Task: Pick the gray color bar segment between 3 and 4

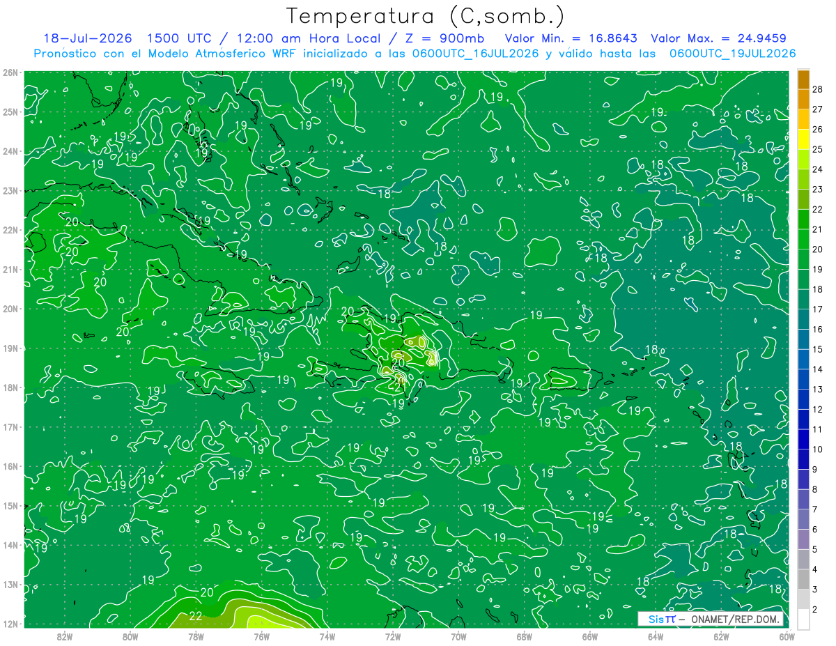Action: (x=804, y=579)
